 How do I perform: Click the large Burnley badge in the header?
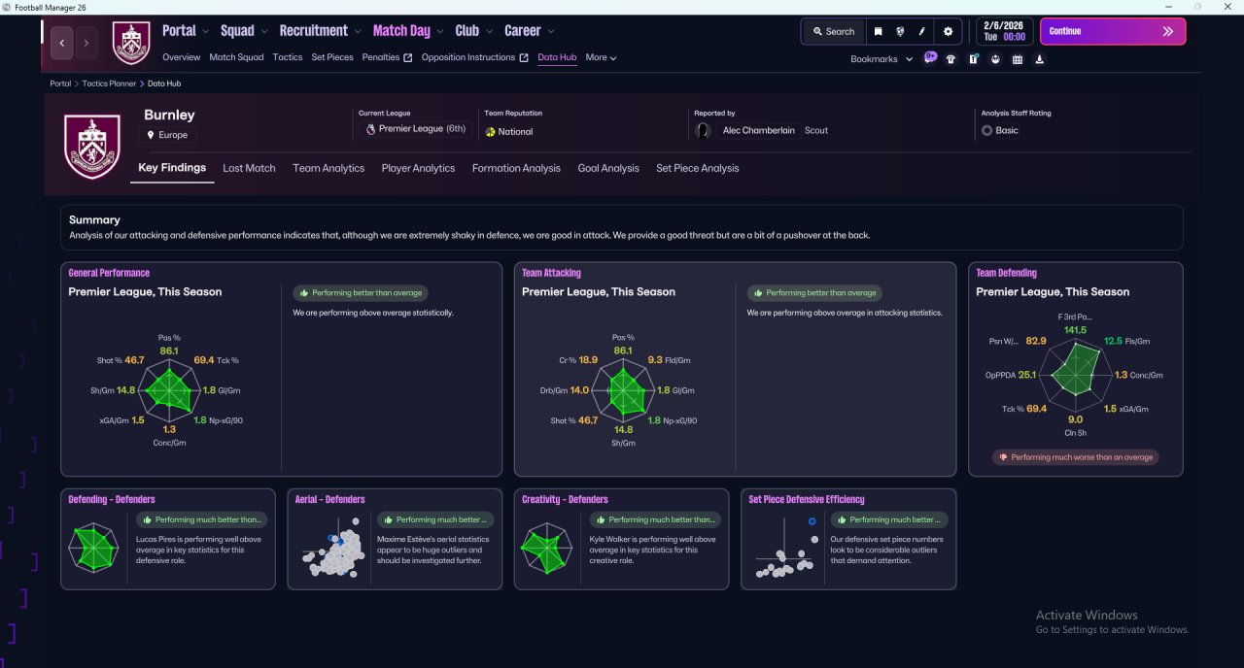[91, 147]
